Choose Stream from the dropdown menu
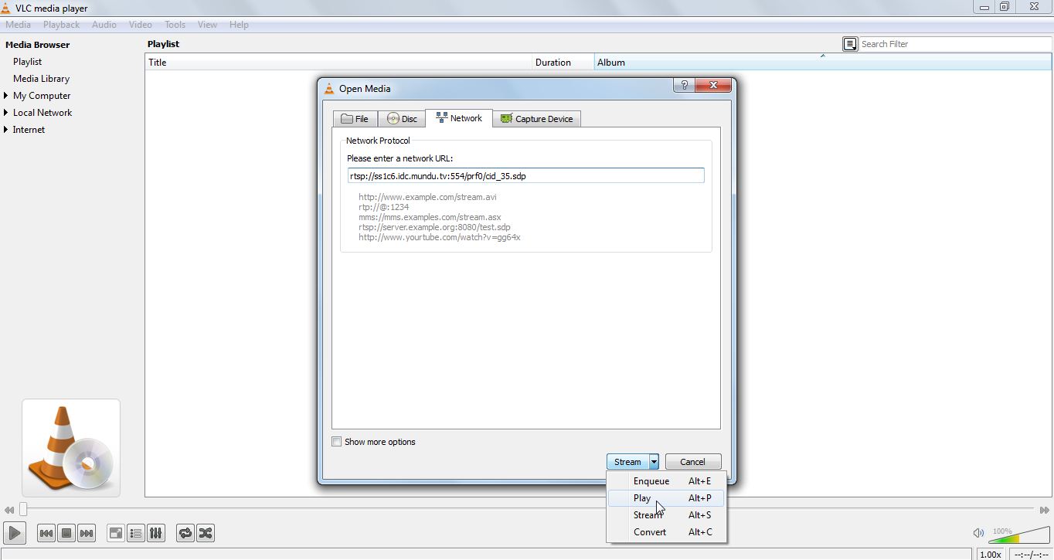 point(666,515)
